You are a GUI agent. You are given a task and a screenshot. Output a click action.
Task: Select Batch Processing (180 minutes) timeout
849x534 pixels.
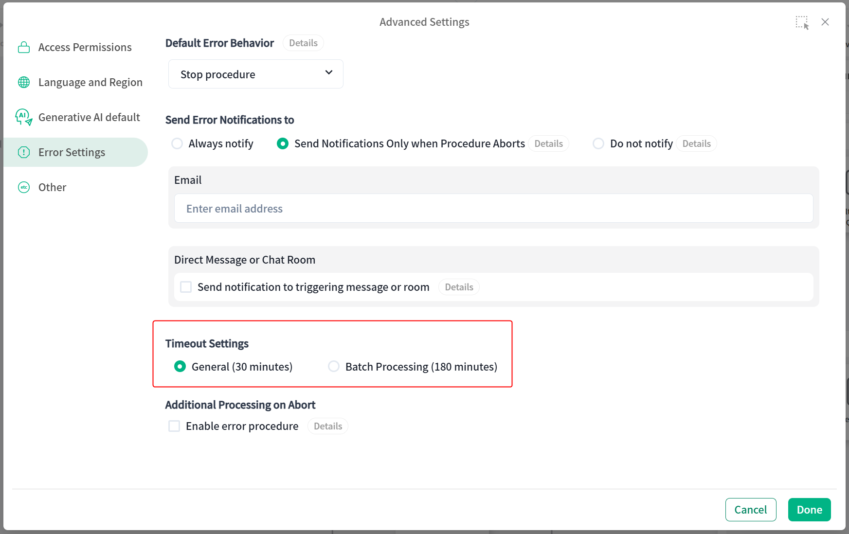(x=334, y=366)
